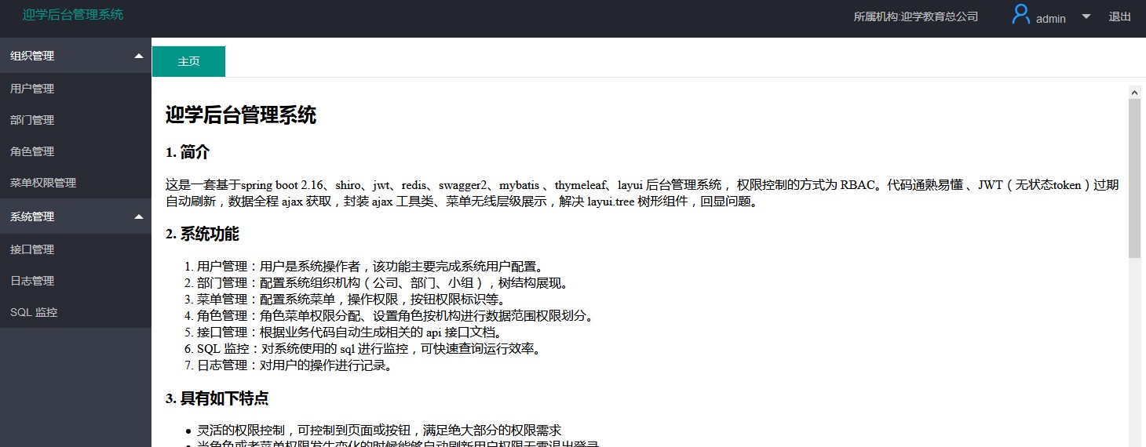
Task: Click the admin username text
Action: click(x=1051, y=18)
